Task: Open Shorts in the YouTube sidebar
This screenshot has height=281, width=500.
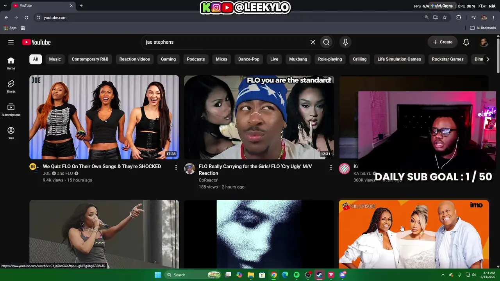Action: tap(11, 87)
